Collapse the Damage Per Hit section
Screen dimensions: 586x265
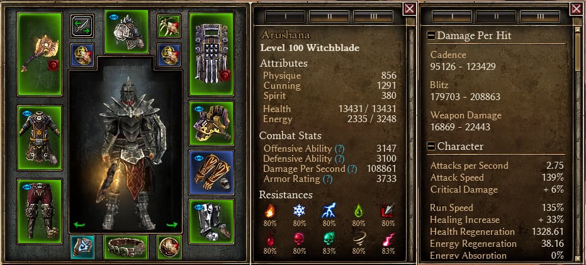coord(431,35)
